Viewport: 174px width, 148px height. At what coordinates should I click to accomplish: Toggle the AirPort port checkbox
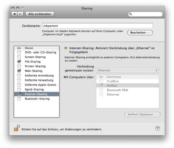(x=101, y=86)
